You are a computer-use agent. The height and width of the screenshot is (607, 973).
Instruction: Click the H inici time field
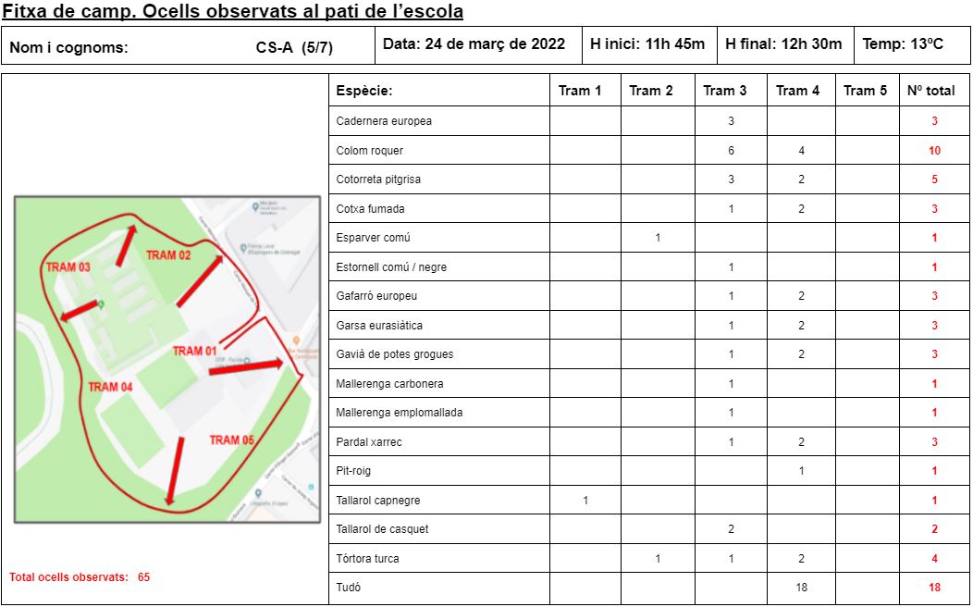(647, 44)
